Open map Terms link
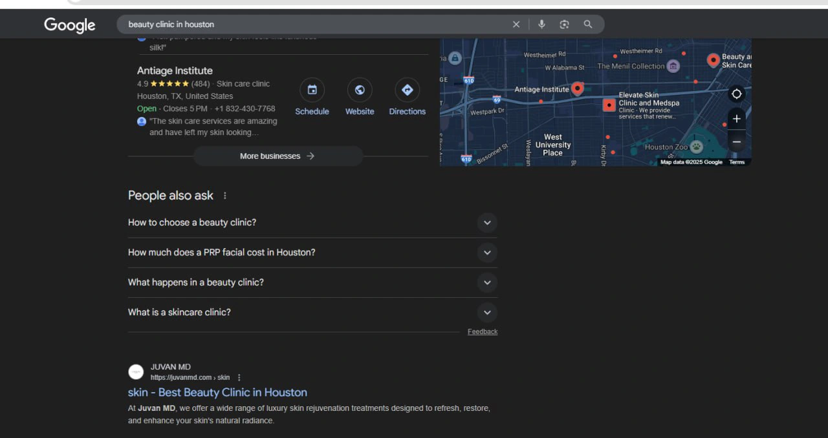The height and width of the screenshot is (438, 828). pyautogui.click(x=737, y=162)
